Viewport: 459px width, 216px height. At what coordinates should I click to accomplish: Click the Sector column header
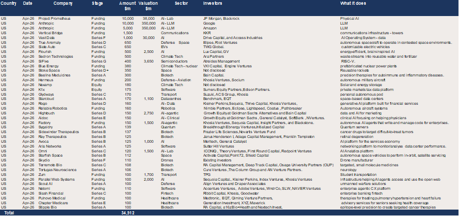pyautogui.click(x=181, y=4)
